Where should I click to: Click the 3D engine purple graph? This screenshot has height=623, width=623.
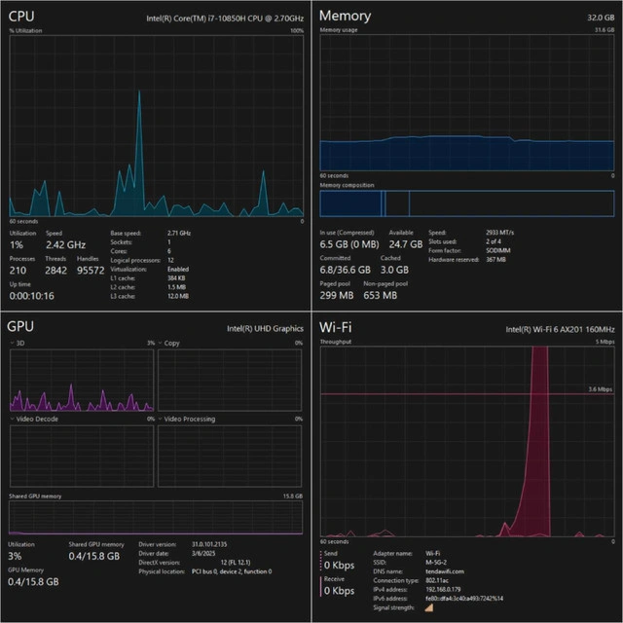click(x=81, y=381)
